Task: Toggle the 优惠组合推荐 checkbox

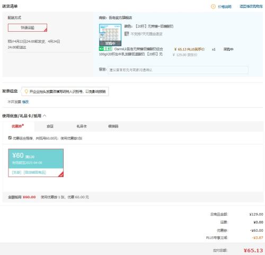Action: 10,138
